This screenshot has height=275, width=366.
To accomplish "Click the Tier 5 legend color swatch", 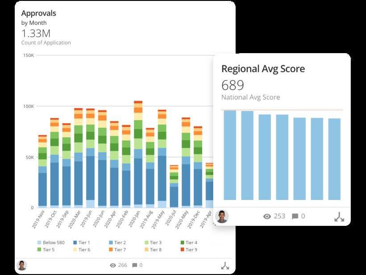I will tap(39, 250).
